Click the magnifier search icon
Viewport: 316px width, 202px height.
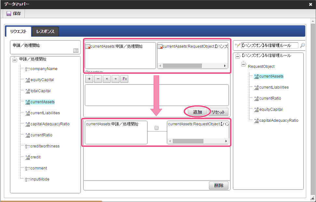click(302, 45)
